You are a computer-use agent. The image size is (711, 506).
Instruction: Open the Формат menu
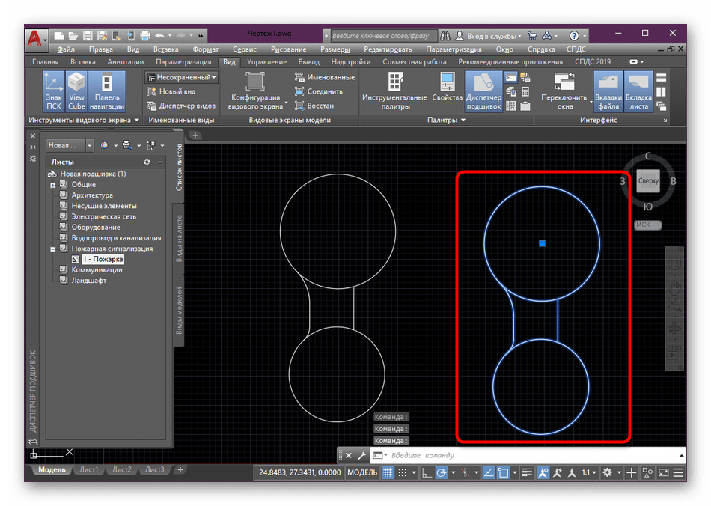pyautogui.click(x=205, y=49)
